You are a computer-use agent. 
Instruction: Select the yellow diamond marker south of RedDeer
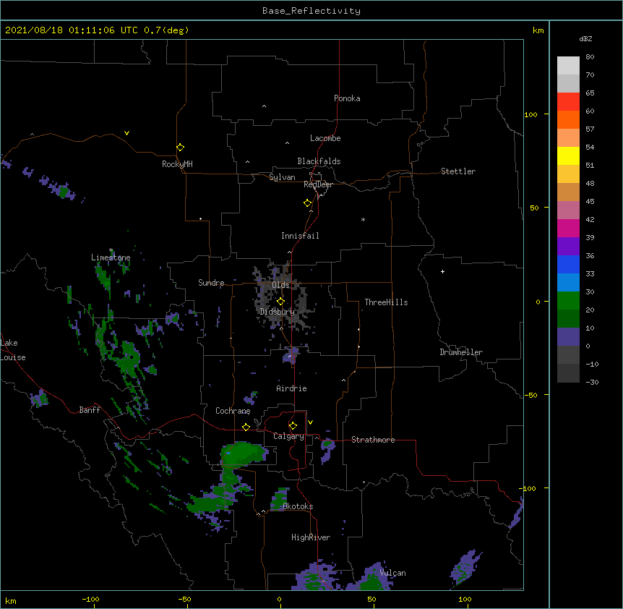tap(308, 203)
